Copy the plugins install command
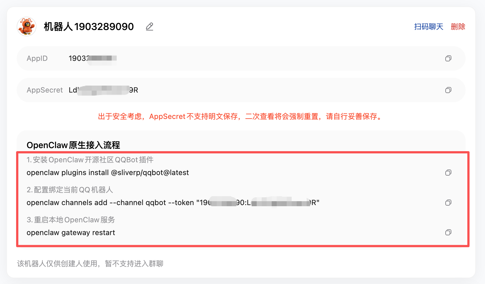 tap(448, 173)
